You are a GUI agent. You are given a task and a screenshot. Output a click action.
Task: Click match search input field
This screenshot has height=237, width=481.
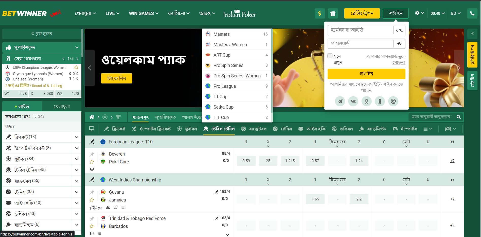pyautogui.click(x=432, y=117)
